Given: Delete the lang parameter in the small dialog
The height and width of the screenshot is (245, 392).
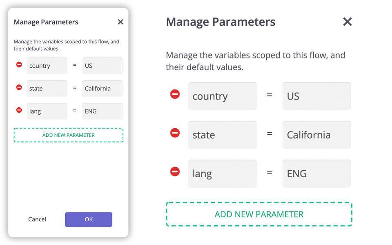Looking at the screenshot, I should (19, 110).
